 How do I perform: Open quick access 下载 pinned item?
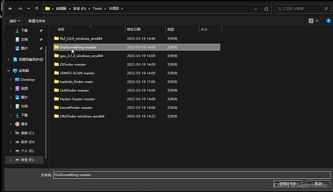tap(24, 30)
